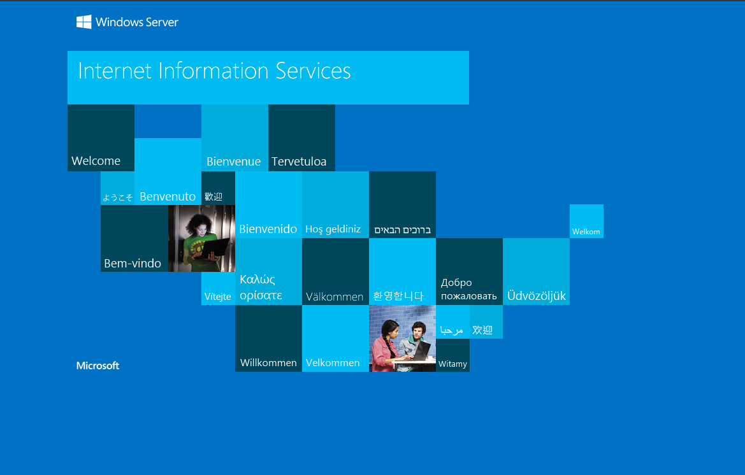Click the Windows Server title text
The height and width of the screenshot is (475, 745).
pyautogui.click(x=137, y=22)
